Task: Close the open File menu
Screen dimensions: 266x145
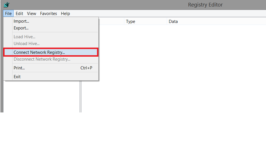Action: pos(8,14)
